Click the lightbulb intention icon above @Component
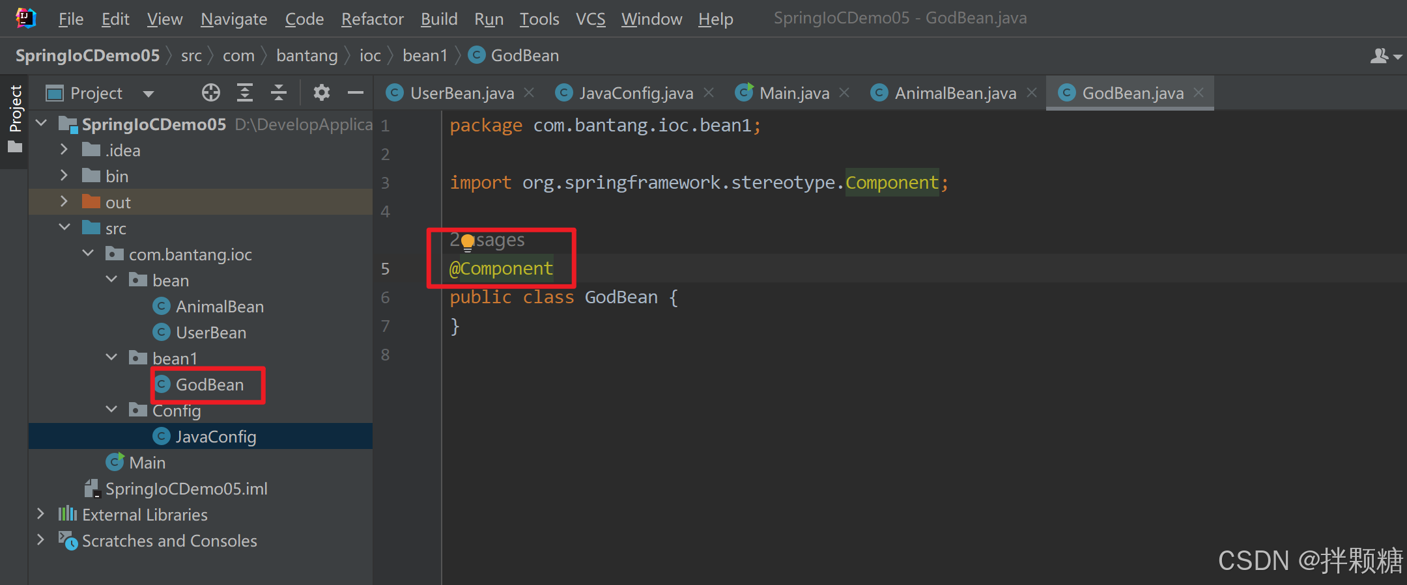The width and height of the screenshot is (1407, 585). [x=467, y=243]
